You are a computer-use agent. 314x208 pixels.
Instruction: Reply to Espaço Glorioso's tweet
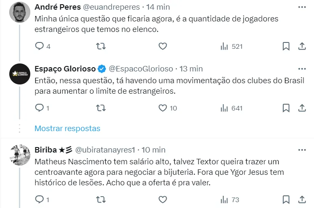tap(40, 108)
